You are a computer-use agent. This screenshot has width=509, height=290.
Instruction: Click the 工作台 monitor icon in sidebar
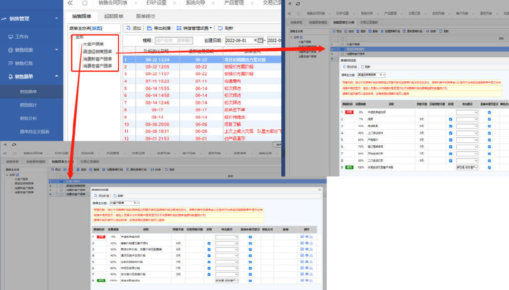[x=10, y=37]
